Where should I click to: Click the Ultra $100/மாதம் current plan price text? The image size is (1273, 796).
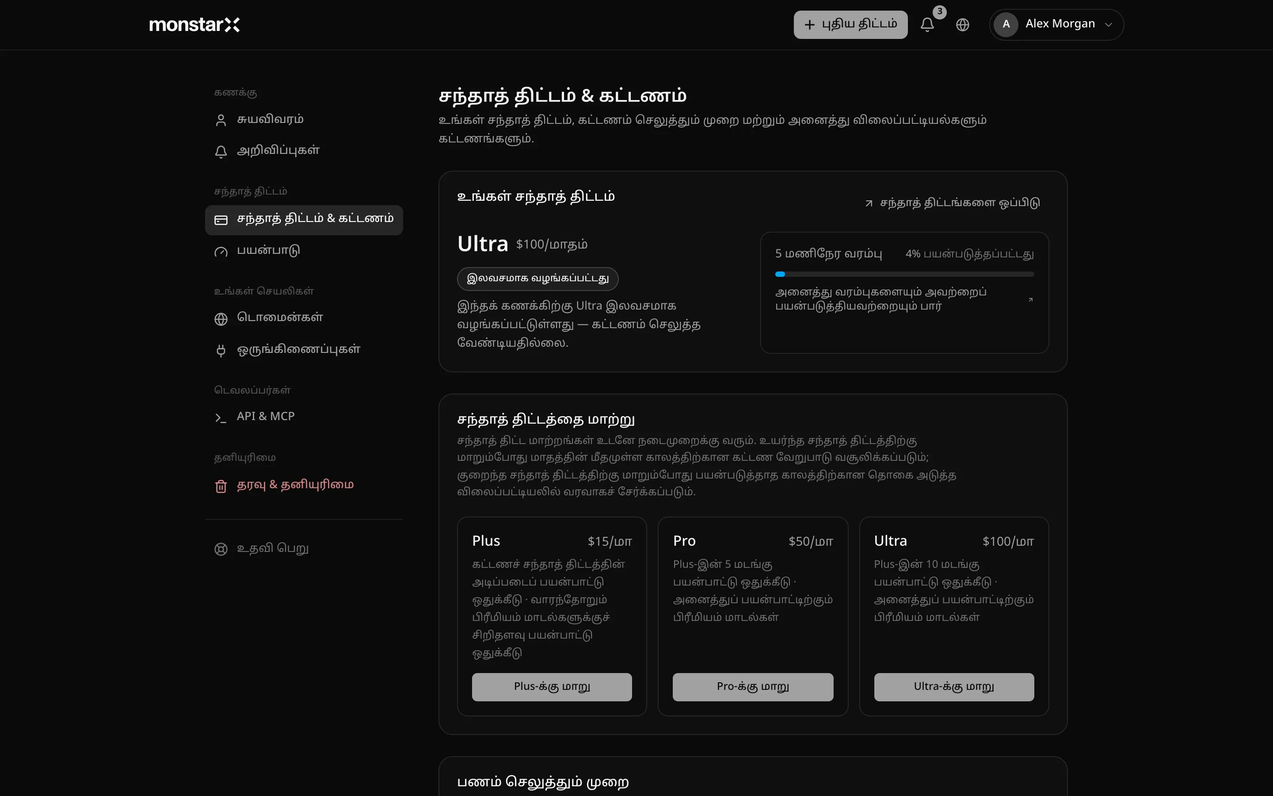click(x=551, y=244)
